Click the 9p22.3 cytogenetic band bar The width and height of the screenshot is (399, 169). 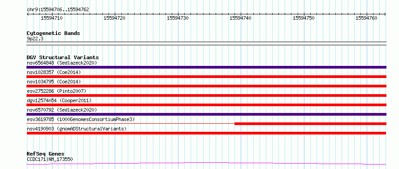[x=206, y=43]
